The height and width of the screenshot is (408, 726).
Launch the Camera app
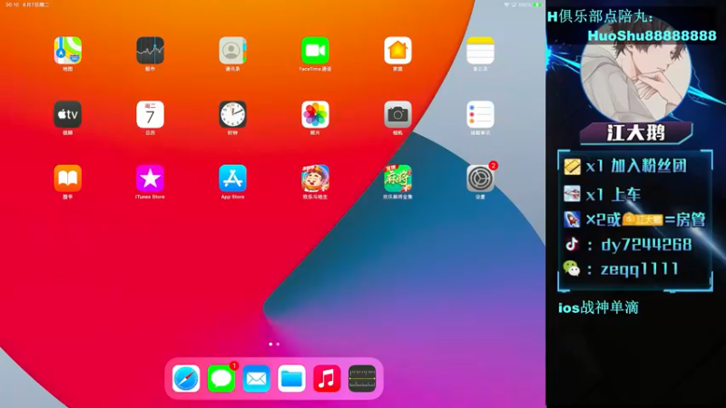[397, 114]
